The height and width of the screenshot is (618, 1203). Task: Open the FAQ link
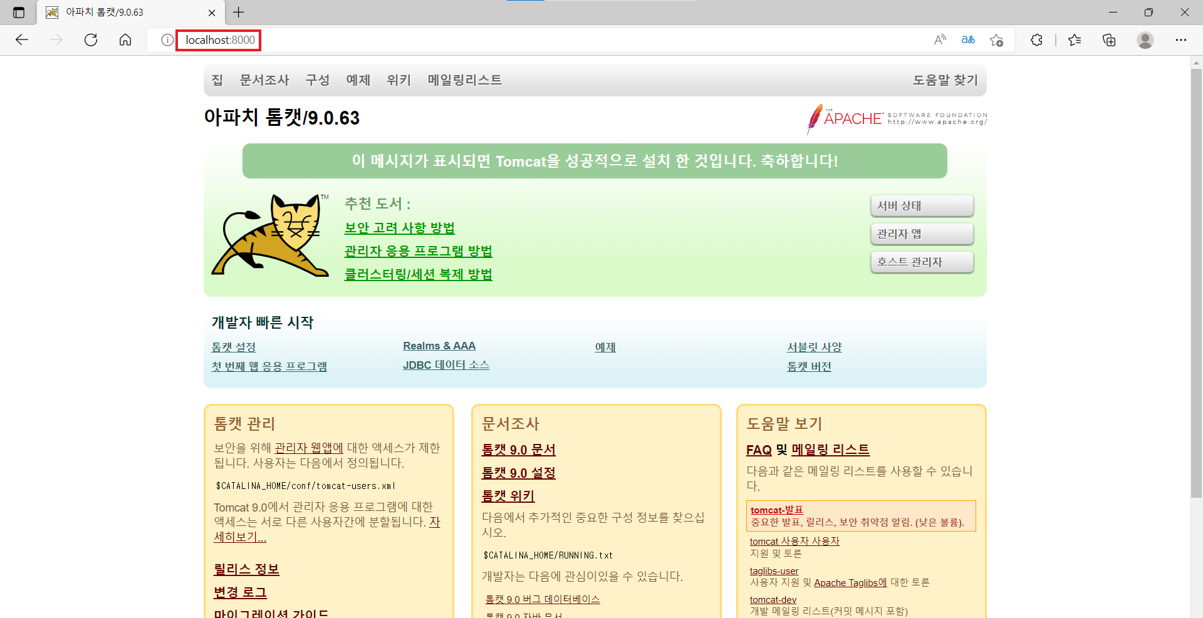(x=759, y=450)
